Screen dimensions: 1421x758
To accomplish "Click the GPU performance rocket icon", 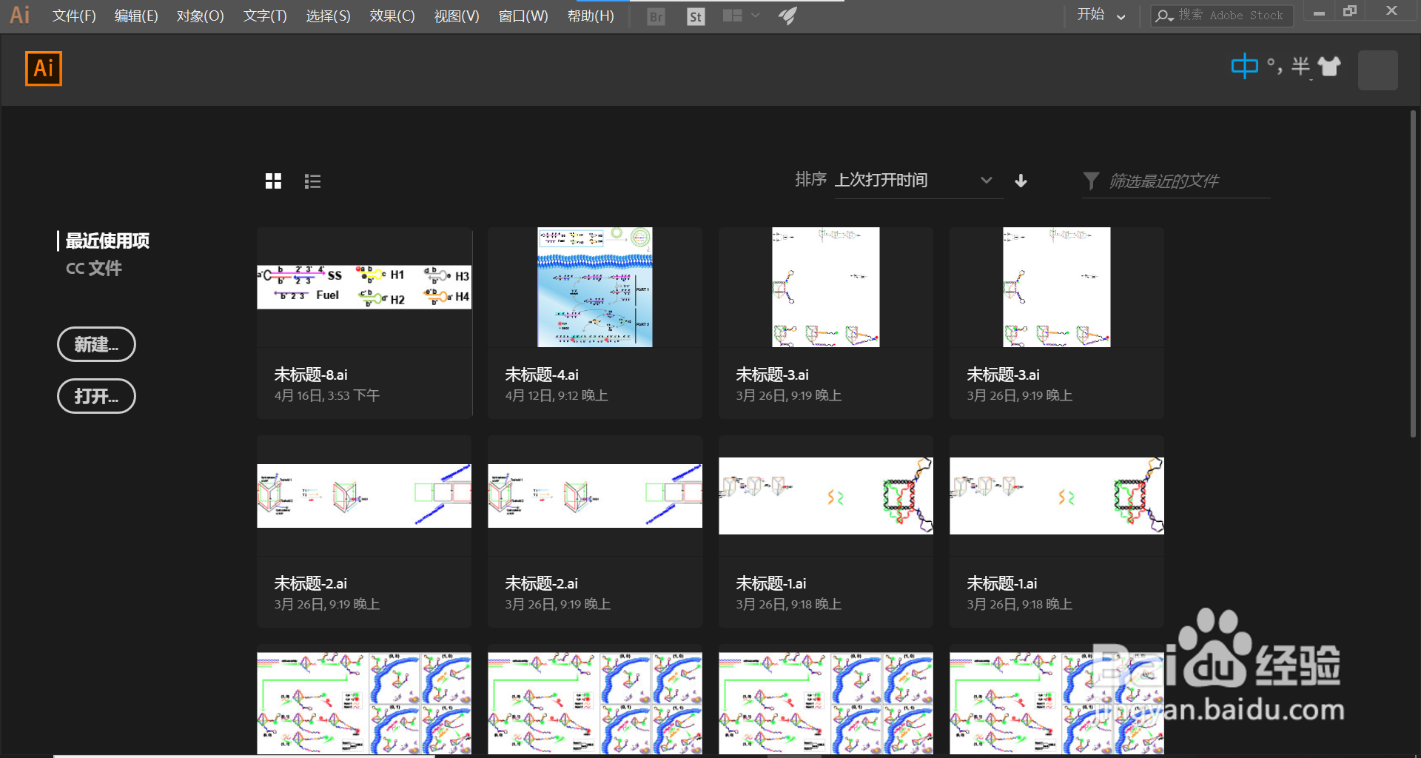I will pos(787,16).
